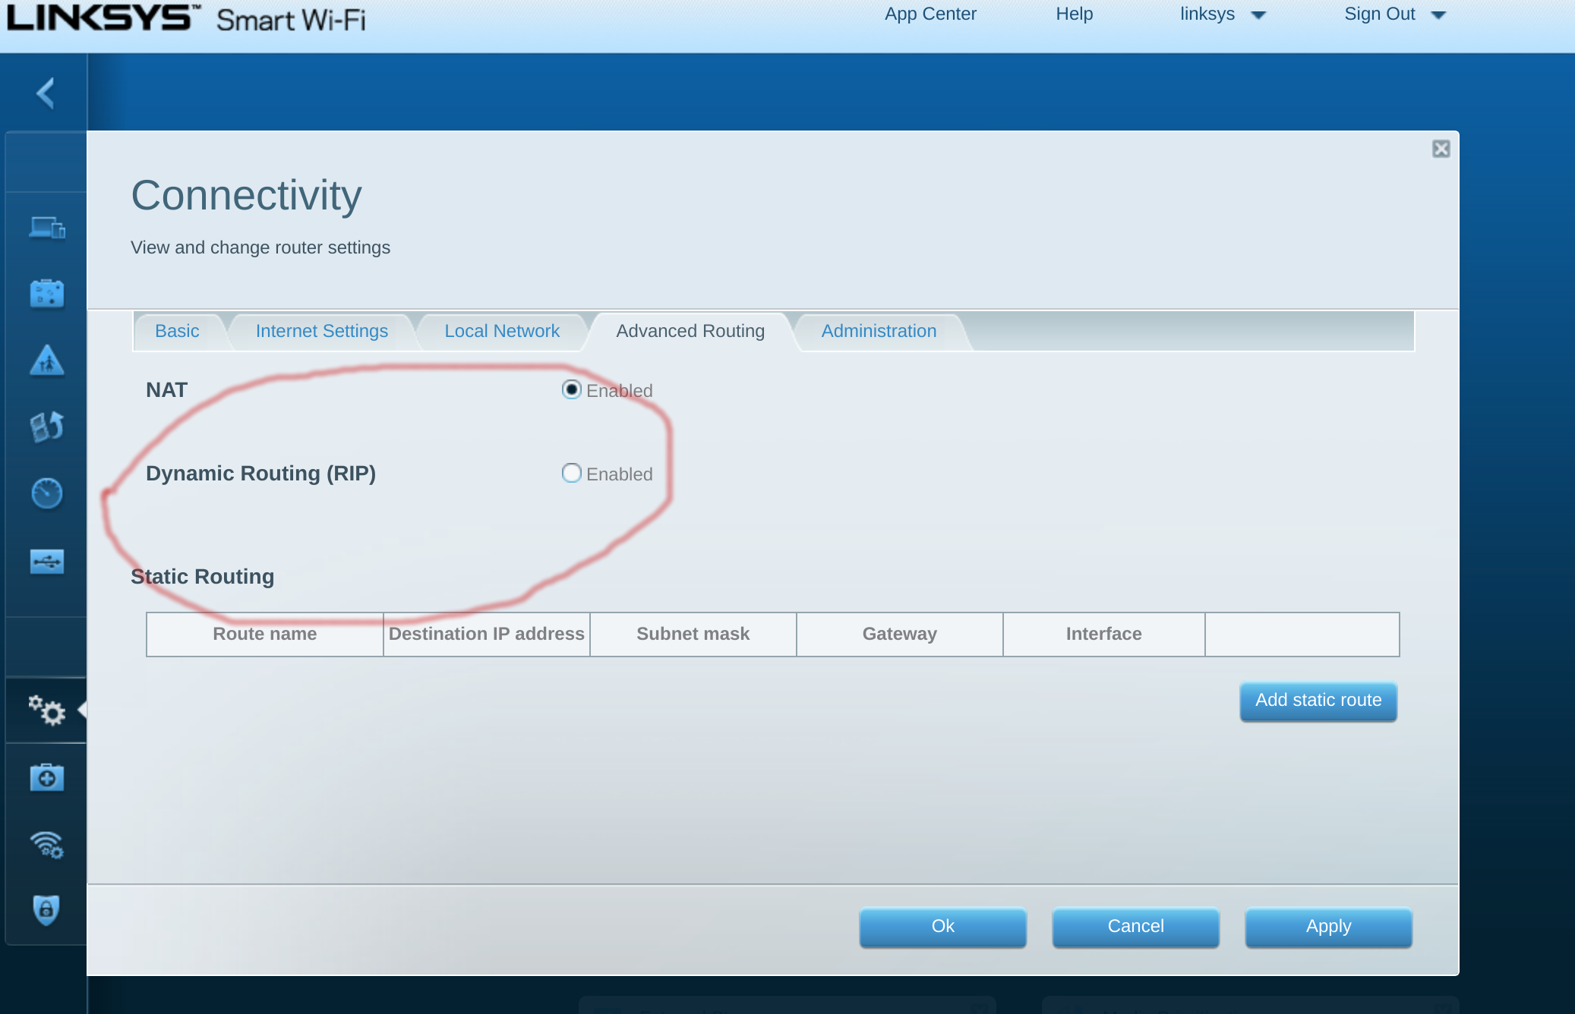This screenshot has width=1575, height=1014.
Task: Click Interface column header
Action: pos(1104,634)
